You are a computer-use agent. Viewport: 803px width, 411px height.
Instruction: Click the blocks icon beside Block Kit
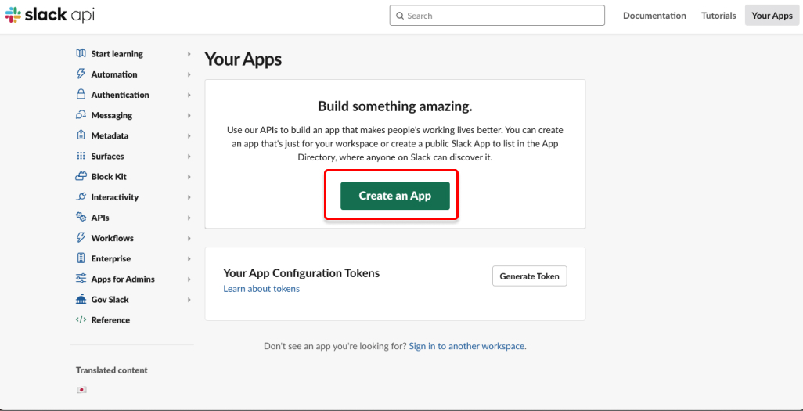coord(81,176)
